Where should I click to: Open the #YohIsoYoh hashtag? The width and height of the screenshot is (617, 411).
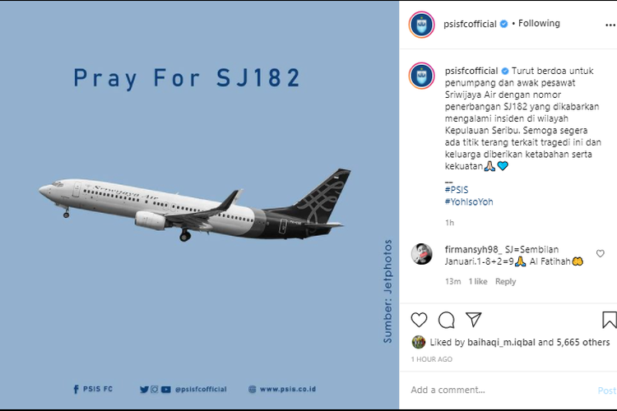click(x=468, y=201)
